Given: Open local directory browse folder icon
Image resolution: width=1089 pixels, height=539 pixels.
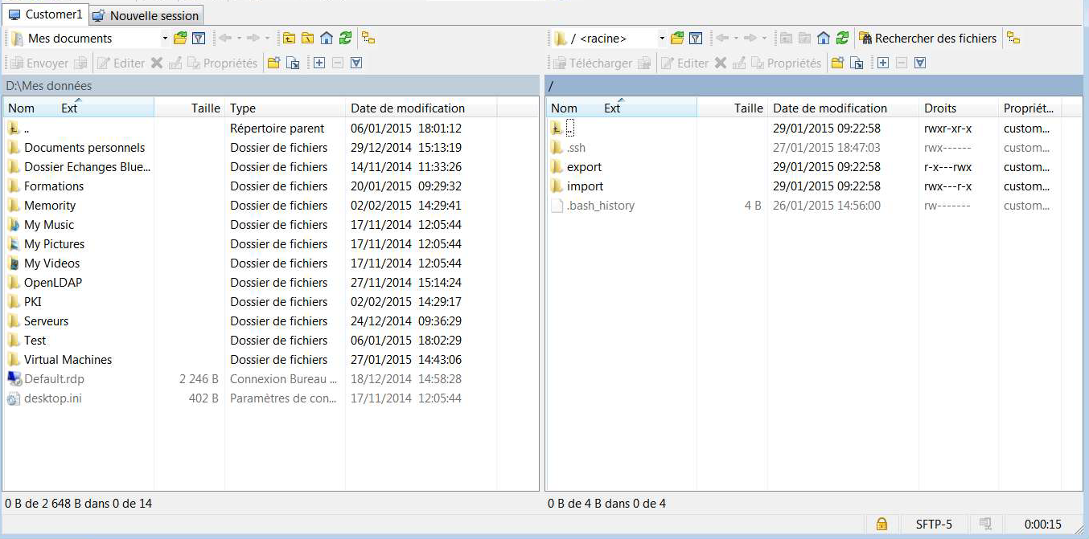Looking at the screenshot, I should tap(180, 39).
